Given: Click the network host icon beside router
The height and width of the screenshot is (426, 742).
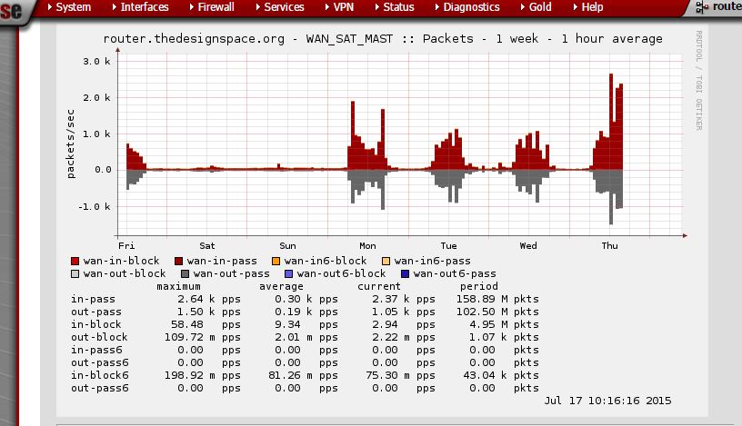Looking at the screenshot, I should (700, 7).
